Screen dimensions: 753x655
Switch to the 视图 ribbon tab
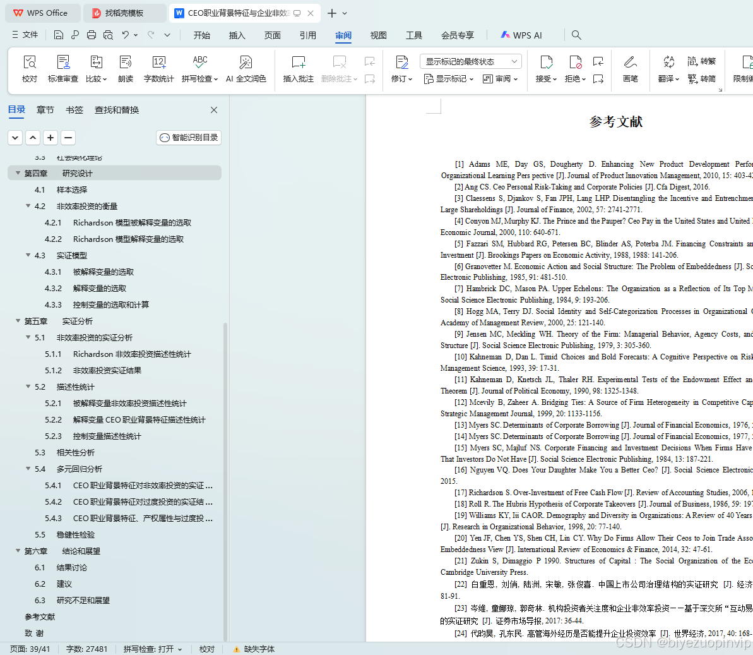tap(379, 35)
